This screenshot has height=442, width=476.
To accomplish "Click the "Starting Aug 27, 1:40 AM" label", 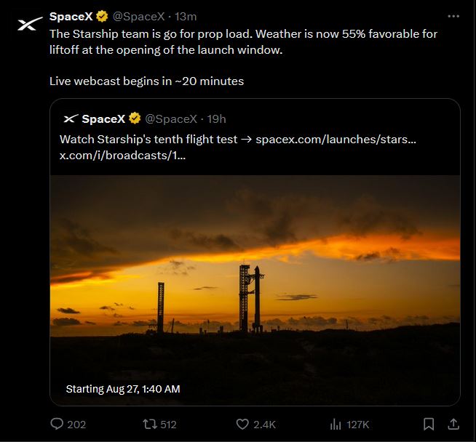I will [123, 389].
